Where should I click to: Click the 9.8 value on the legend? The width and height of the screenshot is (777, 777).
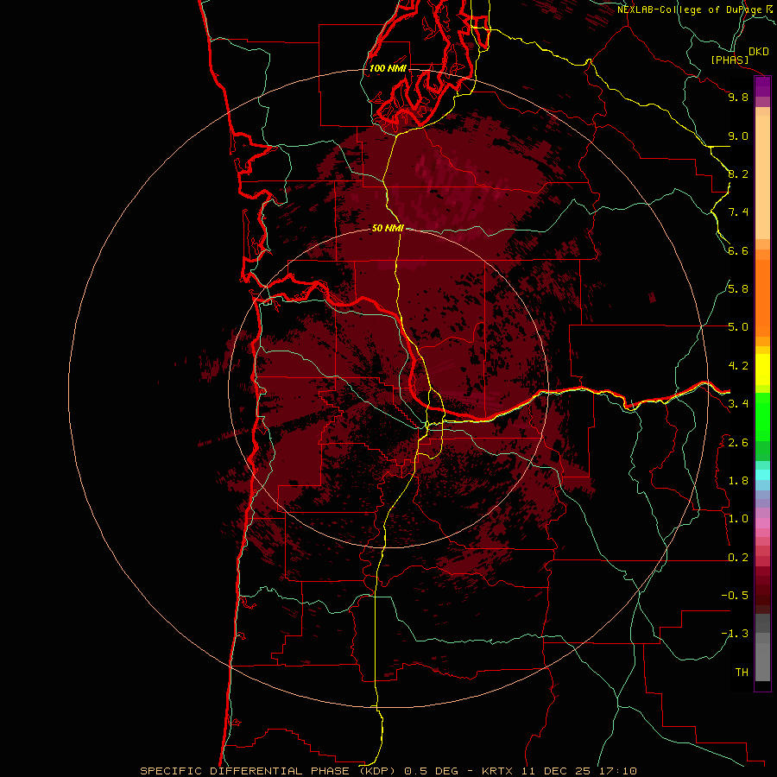738,97
